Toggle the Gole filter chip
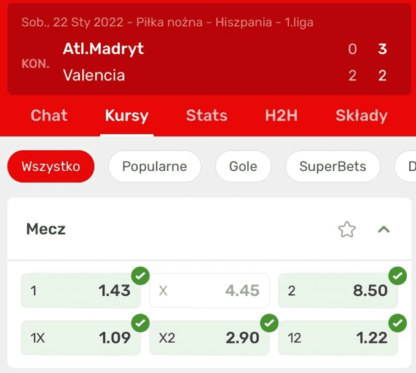 tap(243, 167)
